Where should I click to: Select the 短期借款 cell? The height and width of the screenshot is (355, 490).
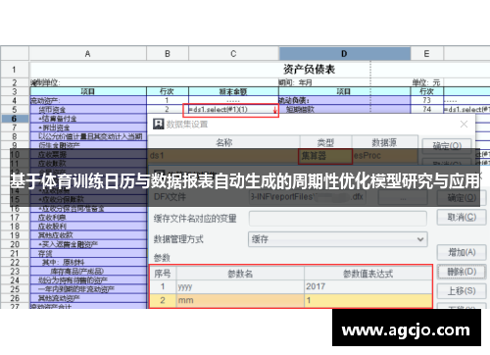[x=344, y=110]
